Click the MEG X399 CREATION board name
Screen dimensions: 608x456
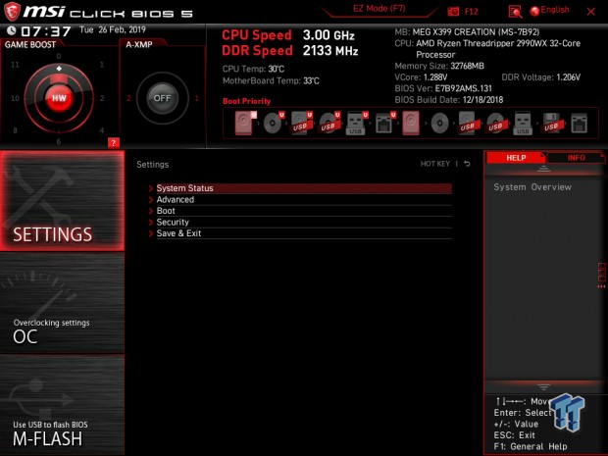(476, 31)
